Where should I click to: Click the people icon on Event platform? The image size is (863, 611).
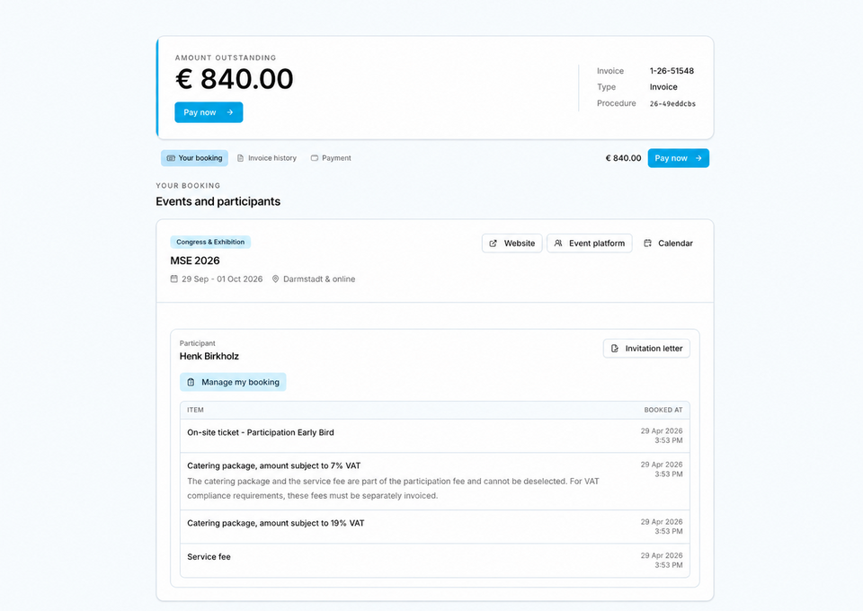558,244
